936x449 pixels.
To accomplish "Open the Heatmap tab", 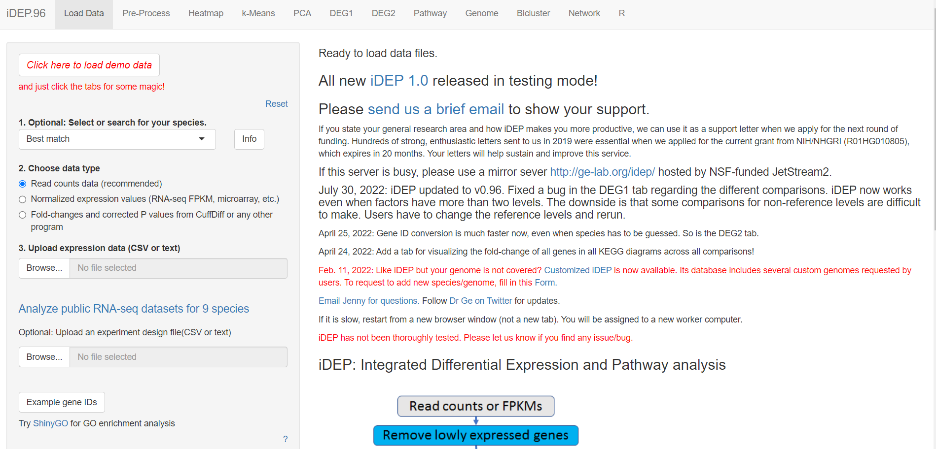I will pyautogui.click(x=206, y=13).
